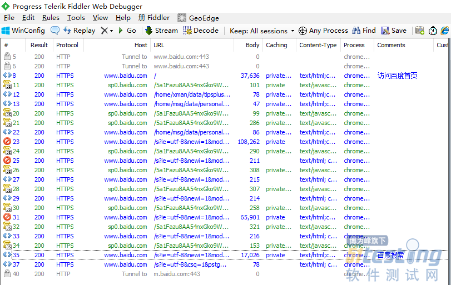The image size is (451, 285).
Task: Click the HTML icon of session 35
Action: click(x=7, y=255)
